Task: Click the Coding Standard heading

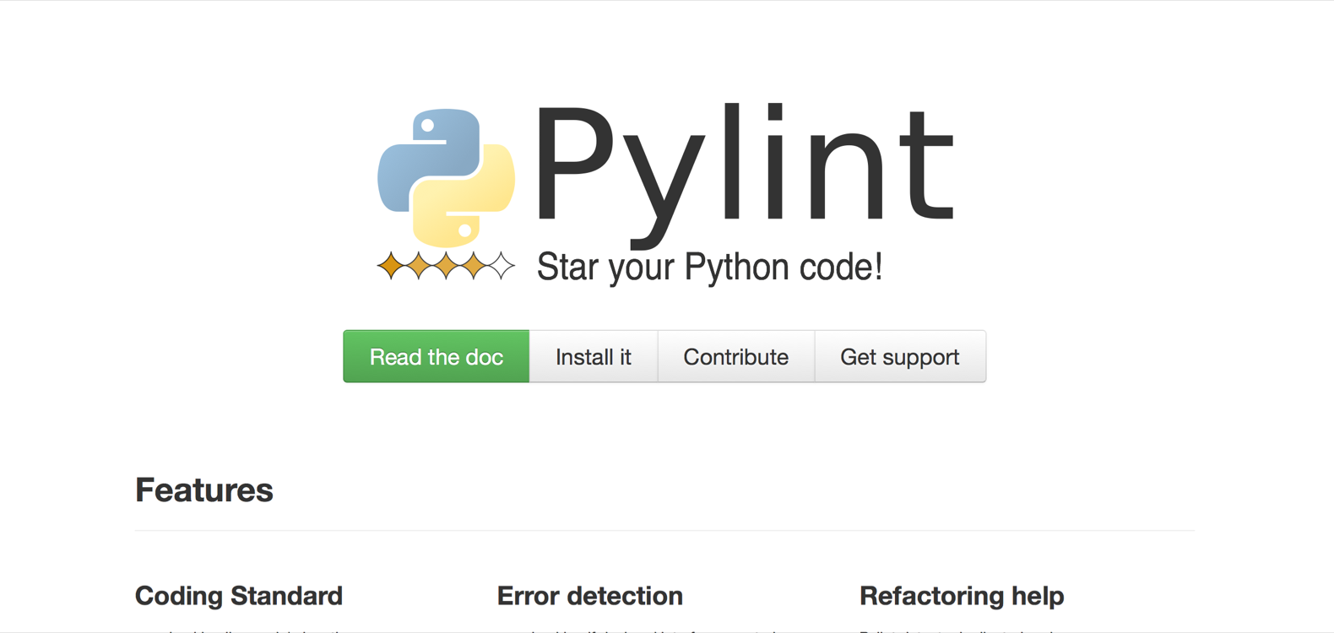Action: pyautogui.click(x=239, y=596)
